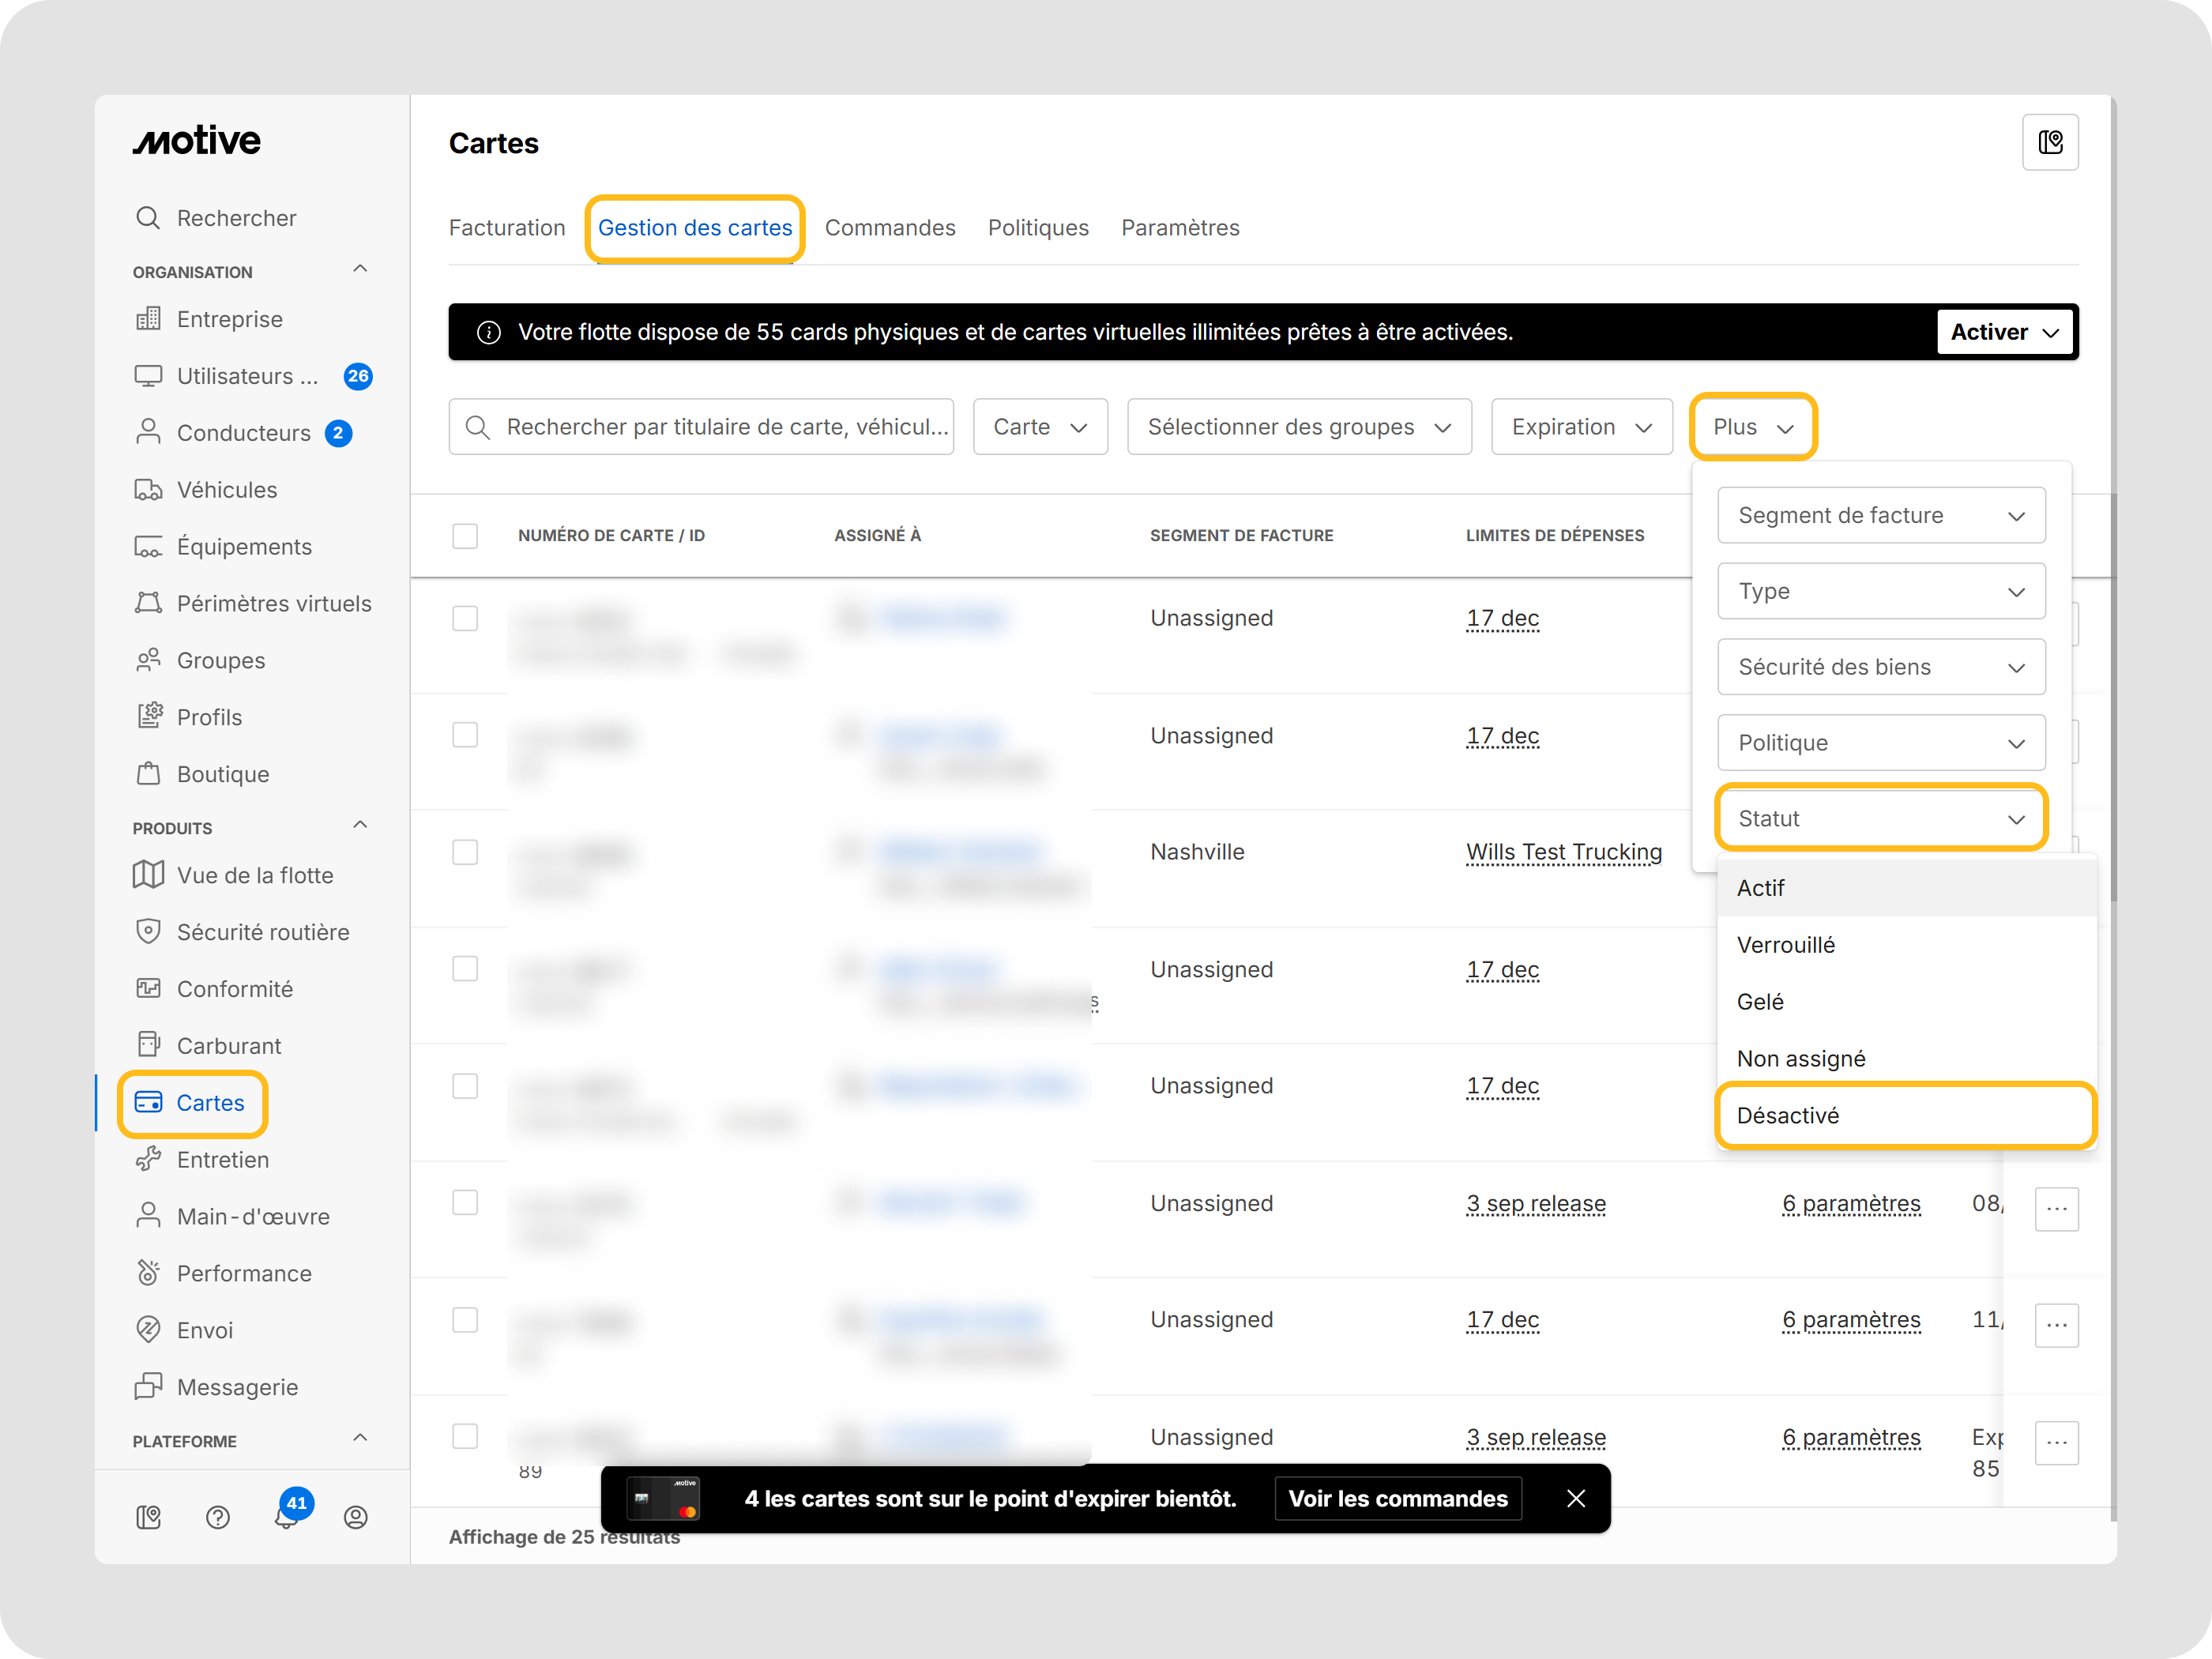
Task: Choose Gelé status option
Action: [1906, 1002]
